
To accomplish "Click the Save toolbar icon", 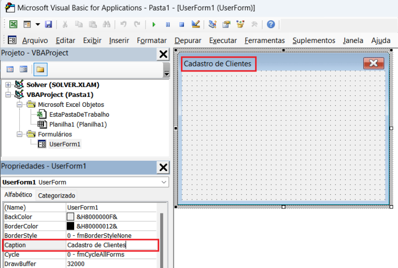I will point(48,24).
